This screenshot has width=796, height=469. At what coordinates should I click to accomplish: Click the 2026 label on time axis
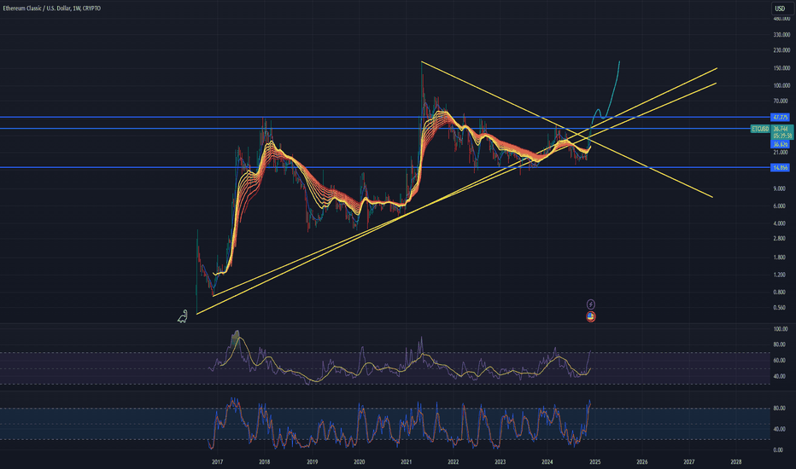(642, 462)
